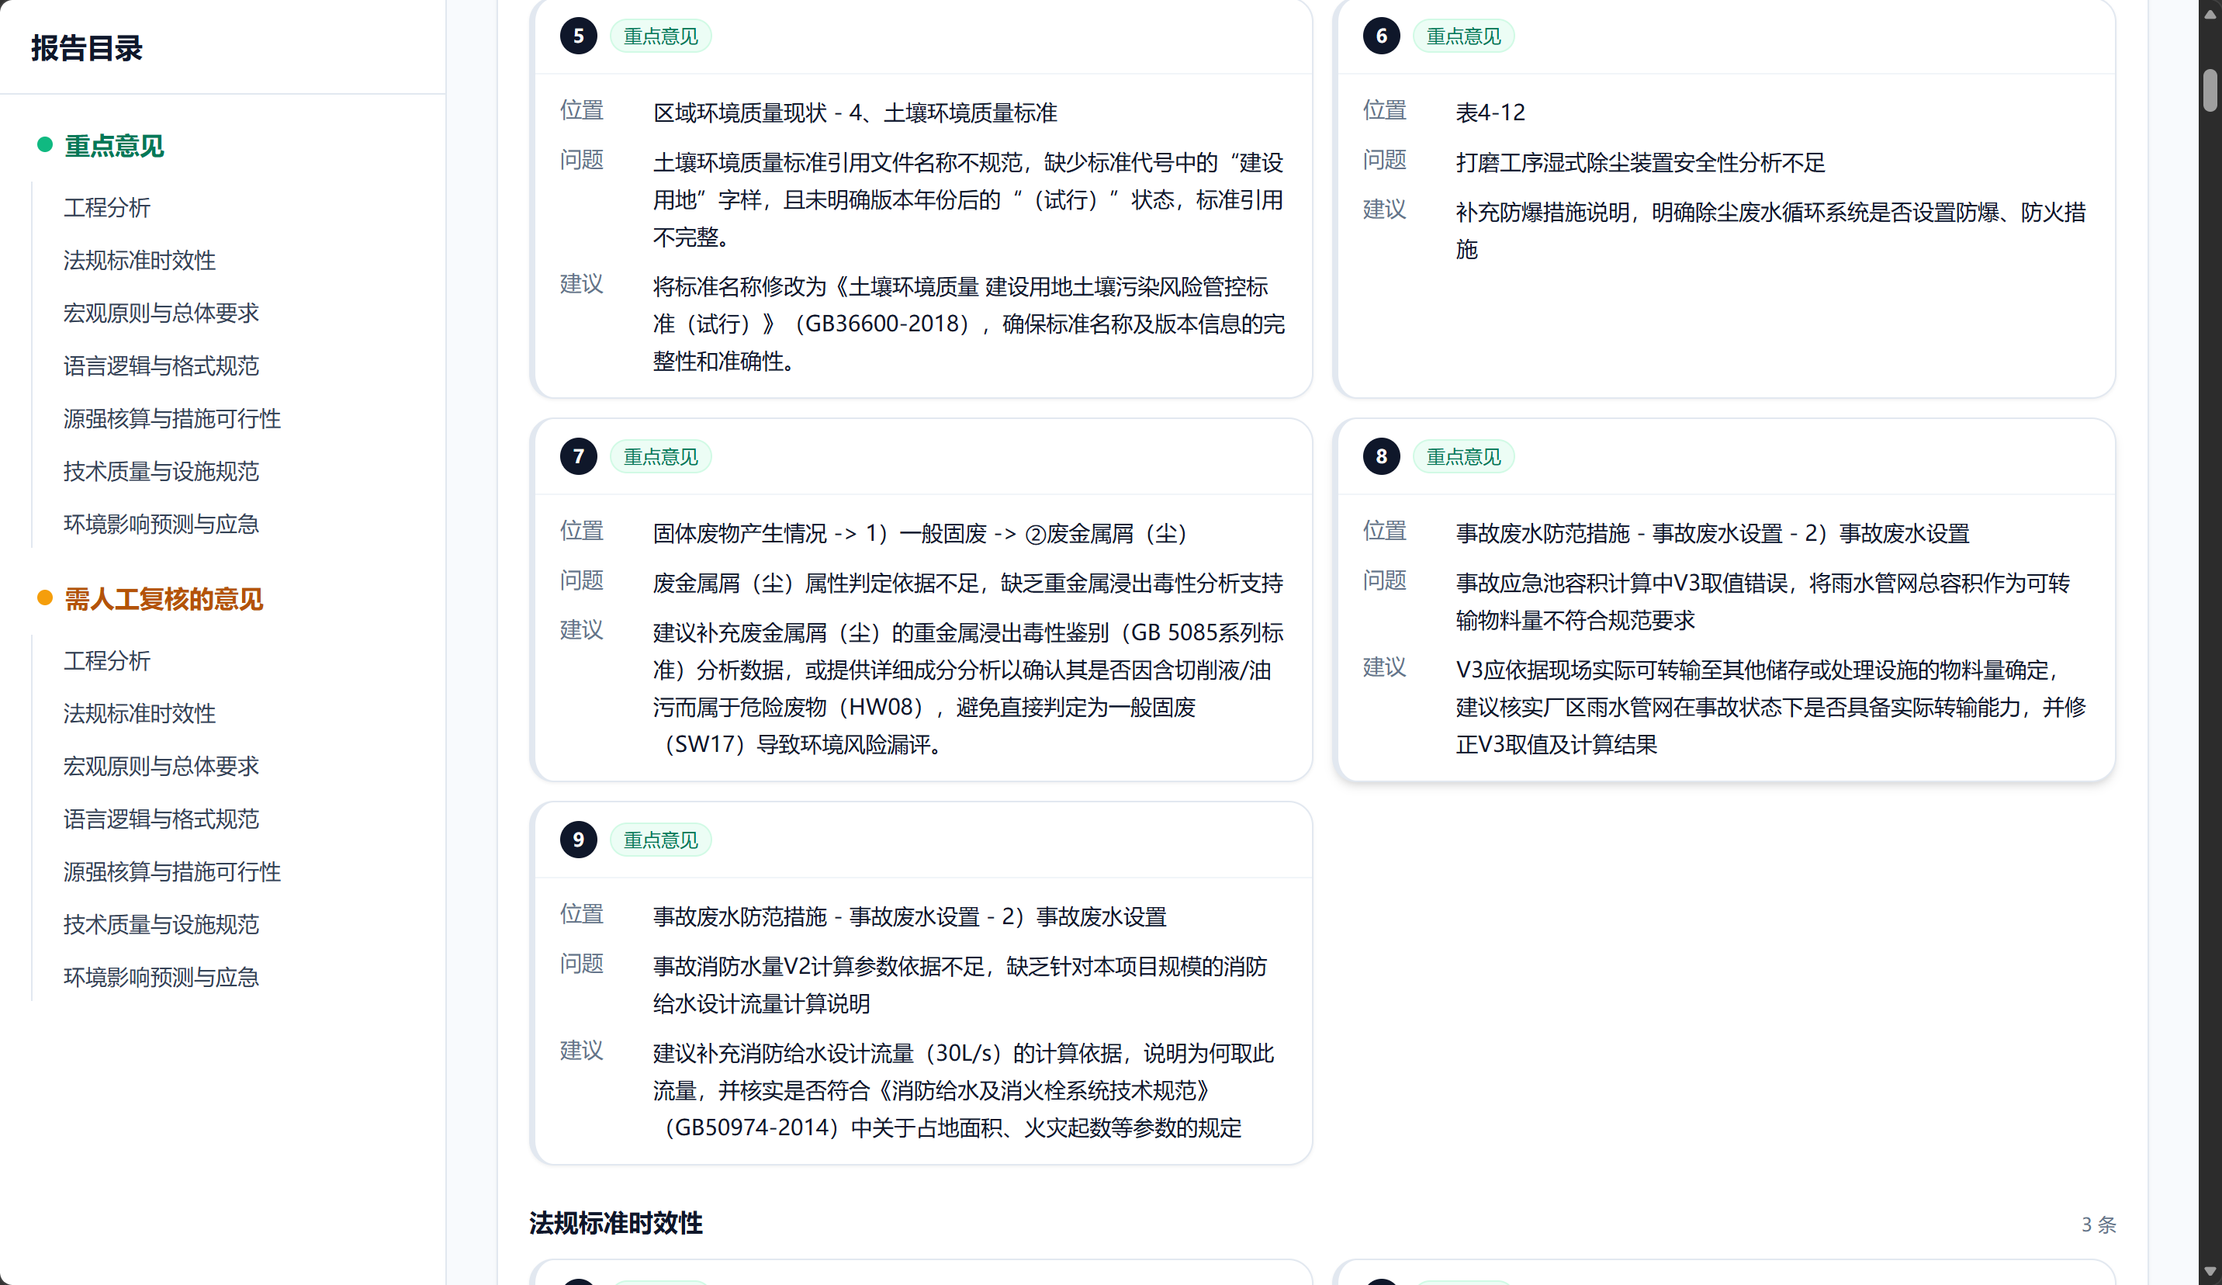Click the number 8 badge icon

coord(1381,456)
